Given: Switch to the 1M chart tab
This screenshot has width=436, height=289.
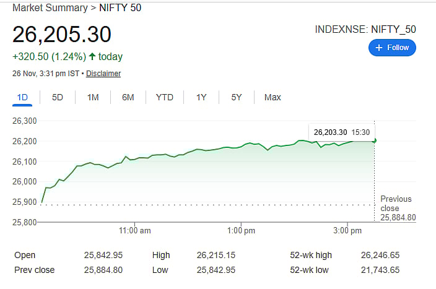Looking at the screenshot, I should pos(93,97).
